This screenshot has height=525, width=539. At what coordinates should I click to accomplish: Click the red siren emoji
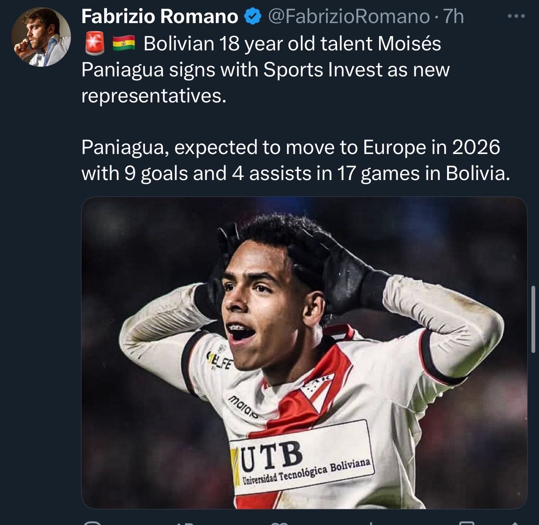click(x=95, y=44)
